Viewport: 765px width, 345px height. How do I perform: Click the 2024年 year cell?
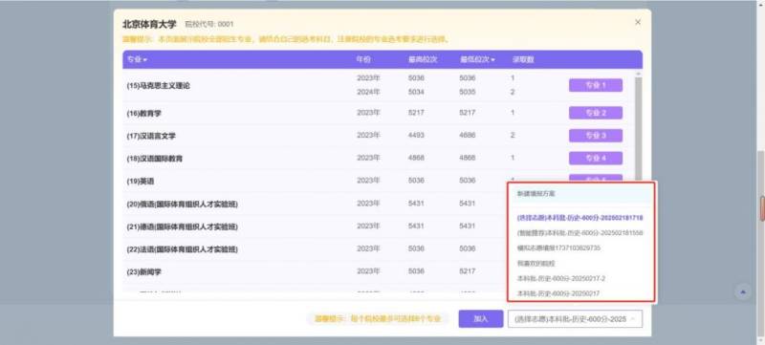pos(368,92)
